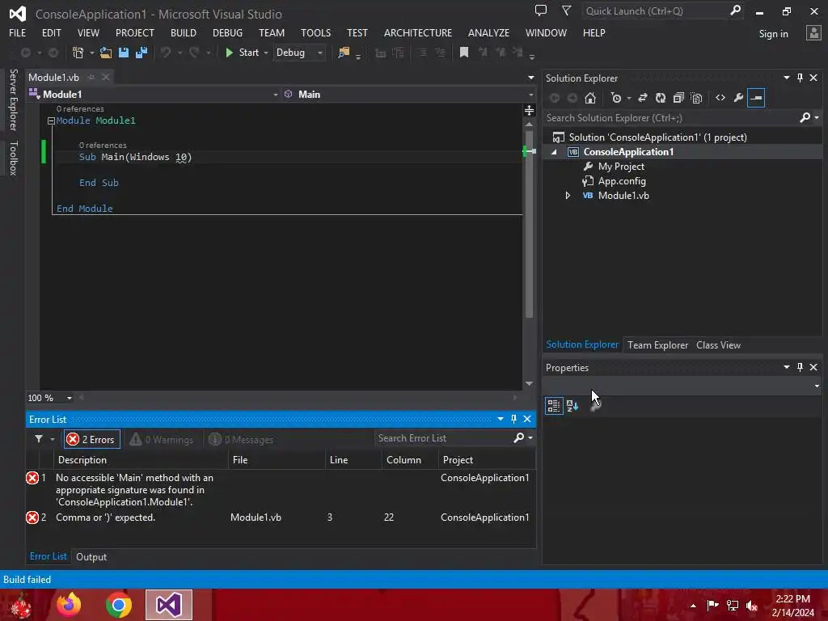Viewport: 828px width, 621px height.
Task: Click the feedback speech bubble icon
Action: (x=541, y=11)
